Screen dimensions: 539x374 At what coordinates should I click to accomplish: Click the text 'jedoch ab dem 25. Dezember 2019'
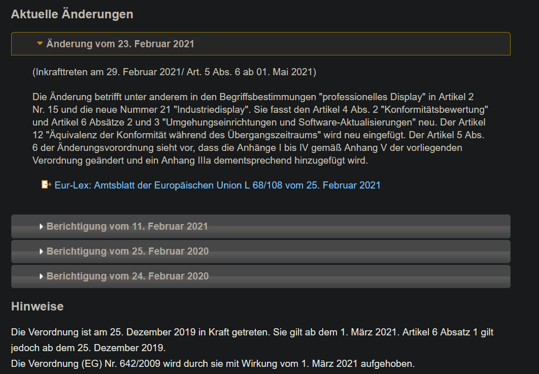click(88, 349)
